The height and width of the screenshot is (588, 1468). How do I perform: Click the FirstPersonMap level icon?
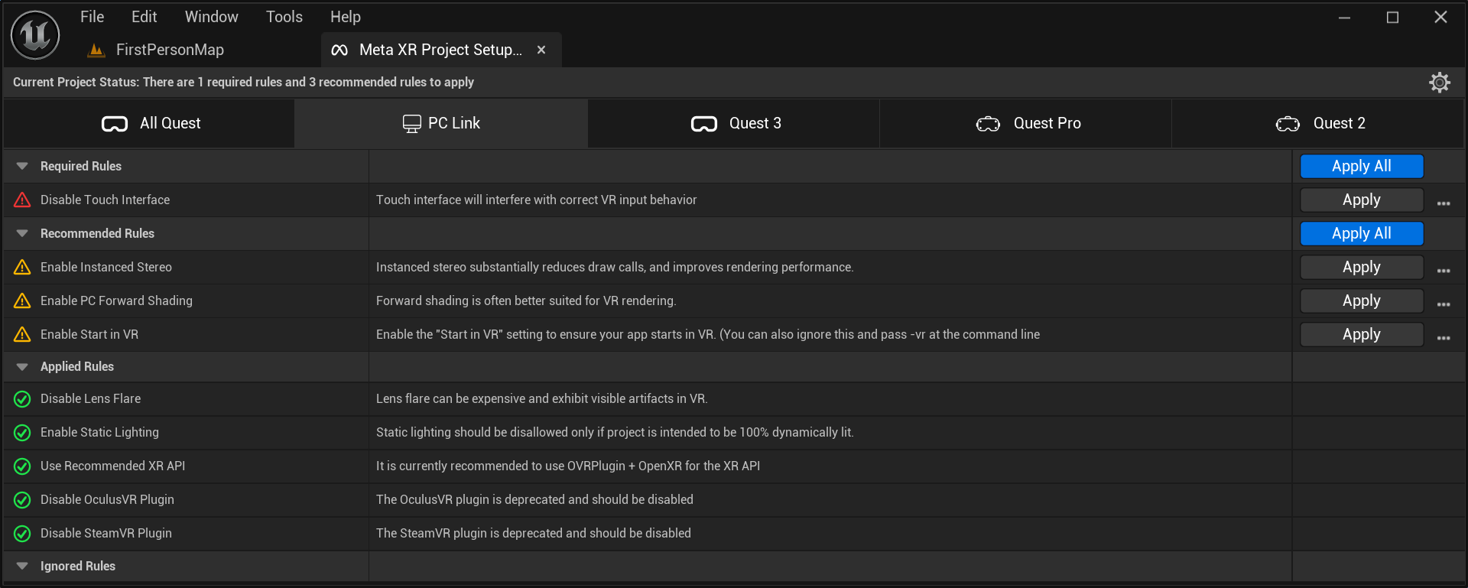point(96,50)
